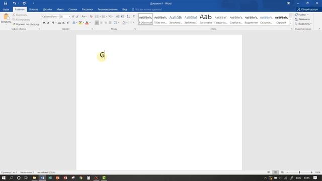
Task: Decrease font size with the shrink font icon
Action: coord(77,17)
